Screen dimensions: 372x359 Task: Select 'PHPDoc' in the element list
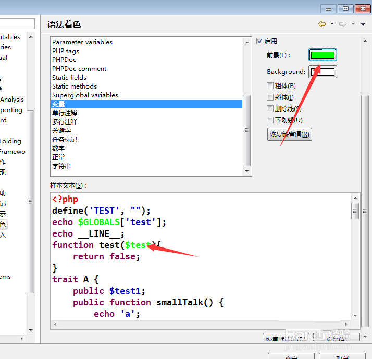(146, 60)
